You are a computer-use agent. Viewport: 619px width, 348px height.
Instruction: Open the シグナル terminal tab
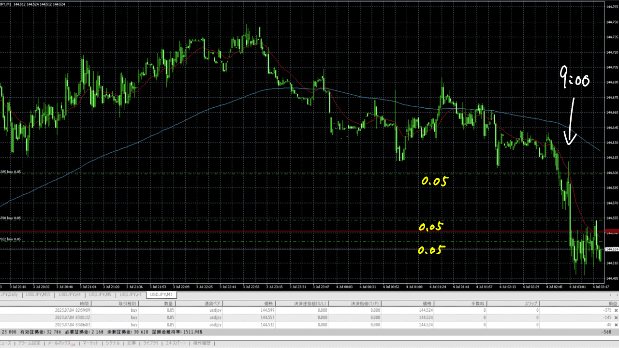(x=112, y=343)
